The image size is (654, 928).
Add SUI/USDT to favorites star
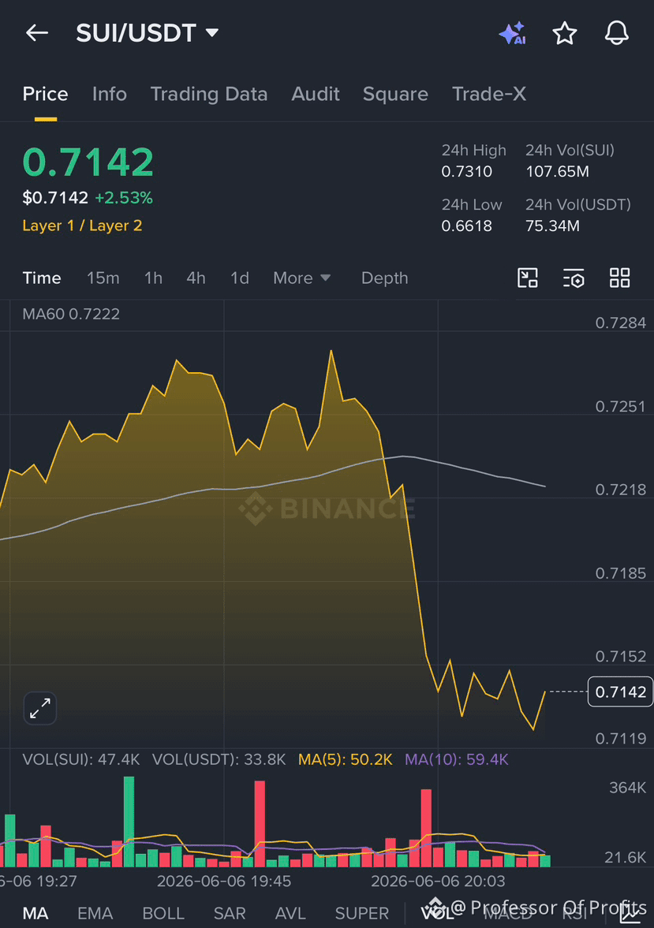tap(565, 33)
